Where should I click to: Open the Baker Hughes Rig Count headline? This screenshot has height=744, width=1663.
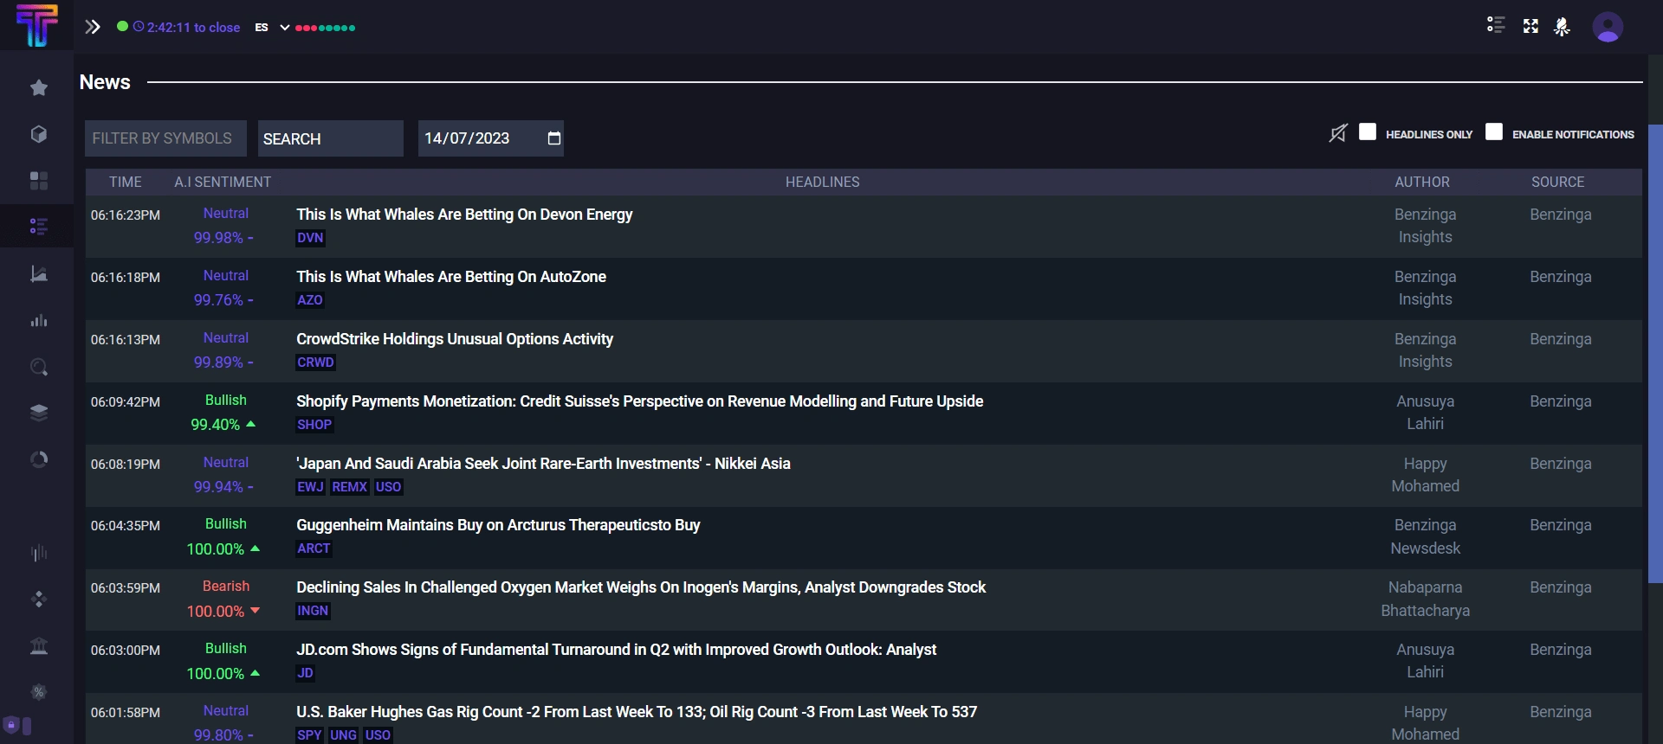tap(637, 712)
